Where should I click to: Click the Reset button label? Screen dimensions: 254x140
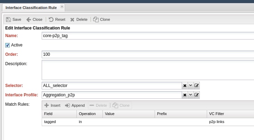(x=60, y=19)
